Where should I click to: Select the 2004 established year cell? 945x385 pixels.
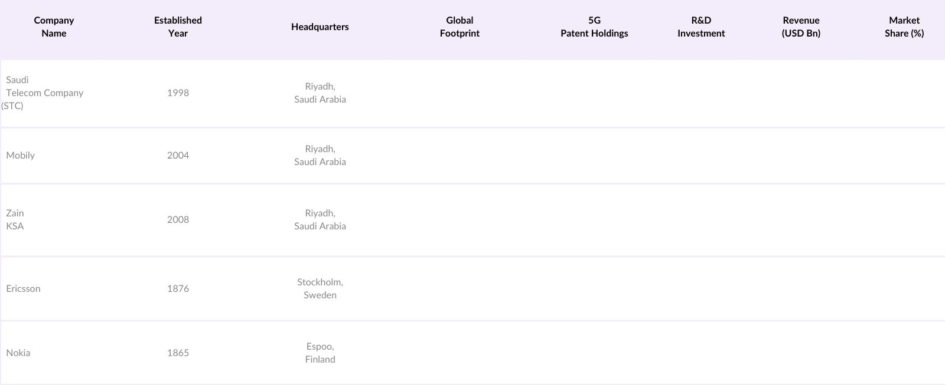(178, 156)
